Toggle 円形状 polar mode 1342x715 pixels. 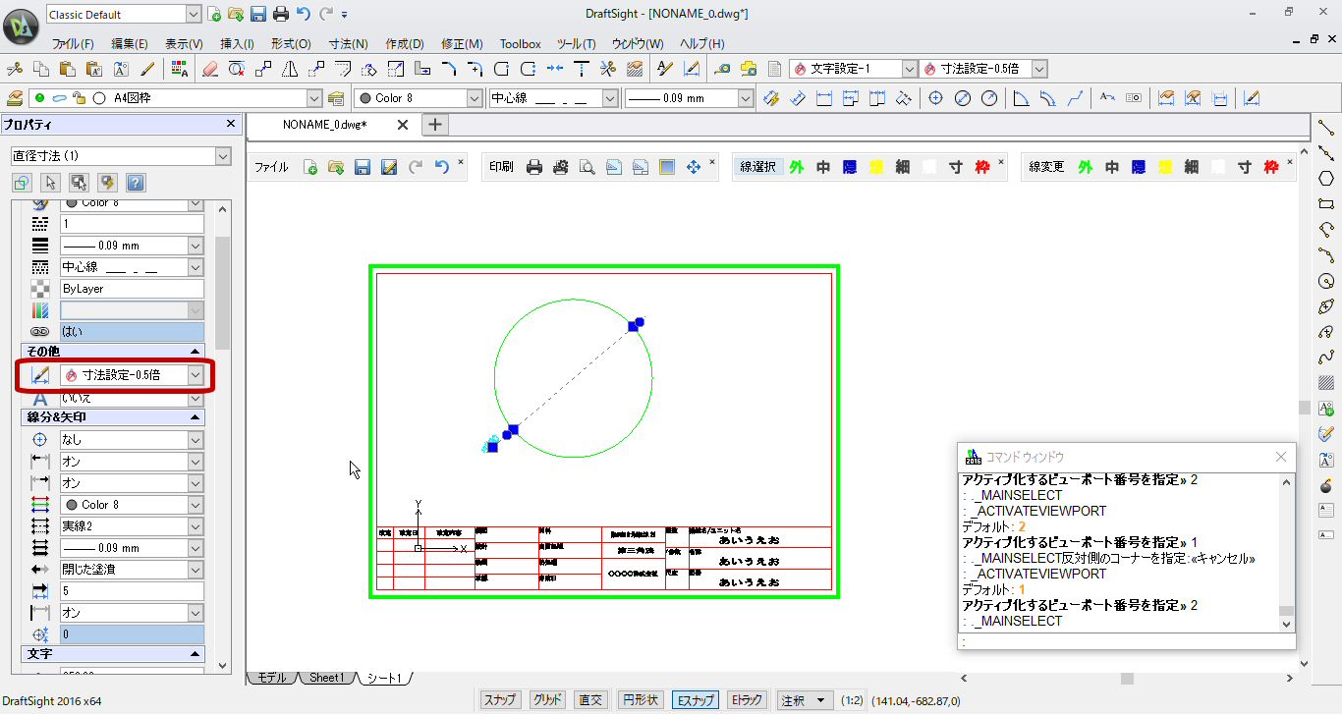click(x=640, y=700)
